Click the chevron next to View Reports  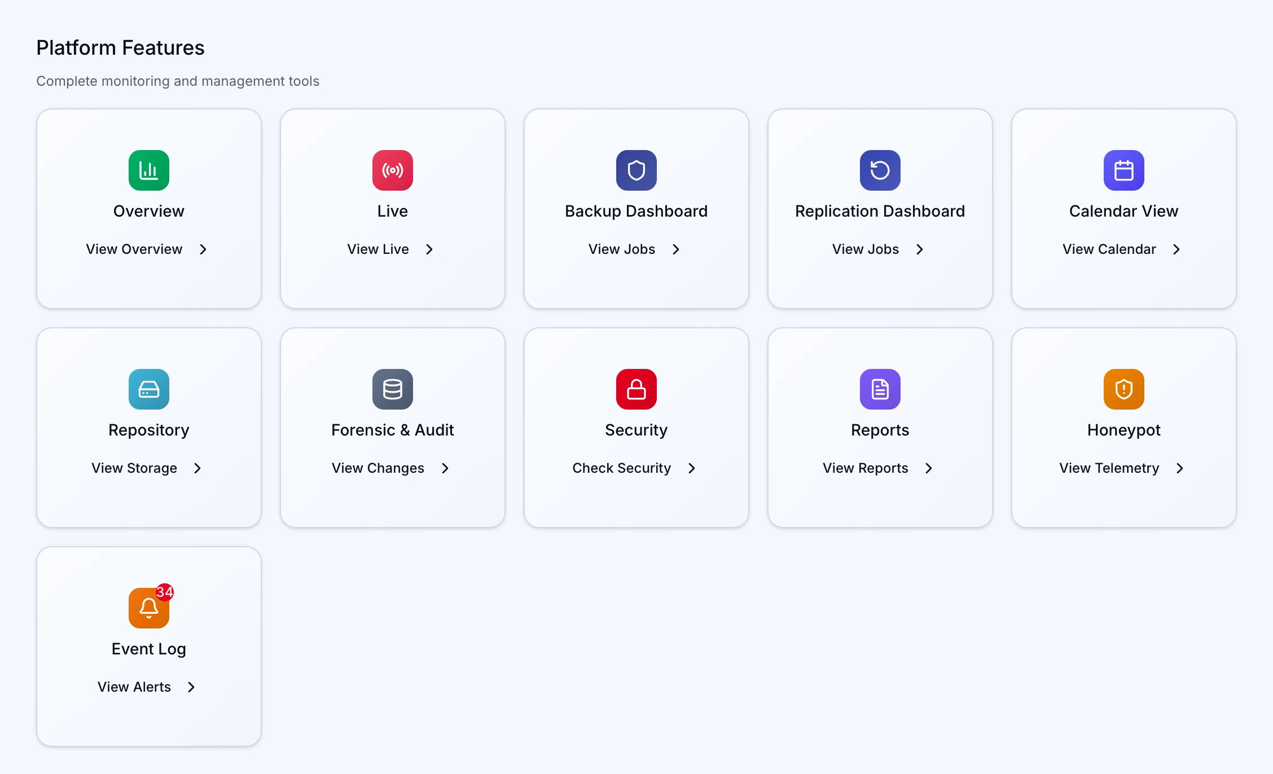[x=929, y=468]
